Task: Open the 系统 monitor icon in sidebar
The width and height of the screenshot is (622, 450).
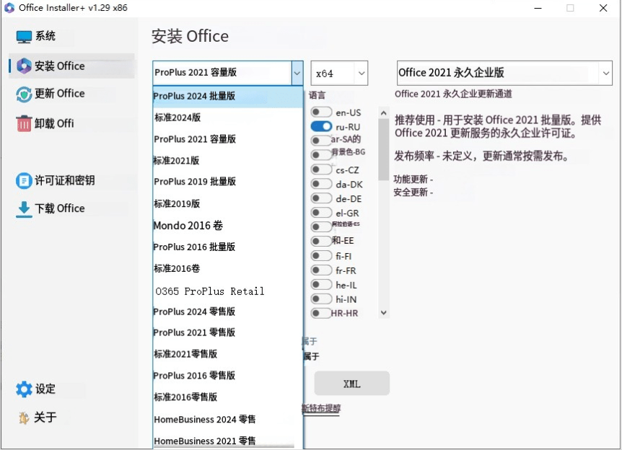Action: tap(25, 35)
